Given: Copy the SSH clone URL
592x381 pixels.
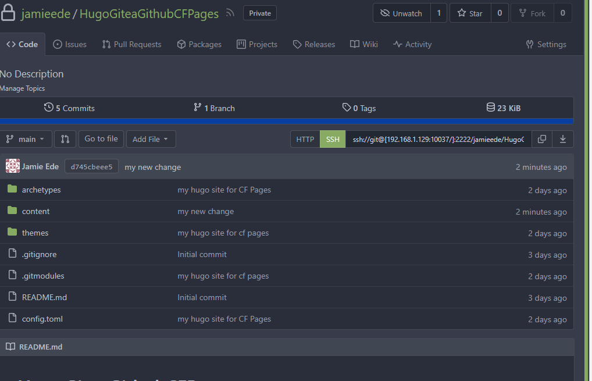Looking at the screenshot, I should (541, 139).
